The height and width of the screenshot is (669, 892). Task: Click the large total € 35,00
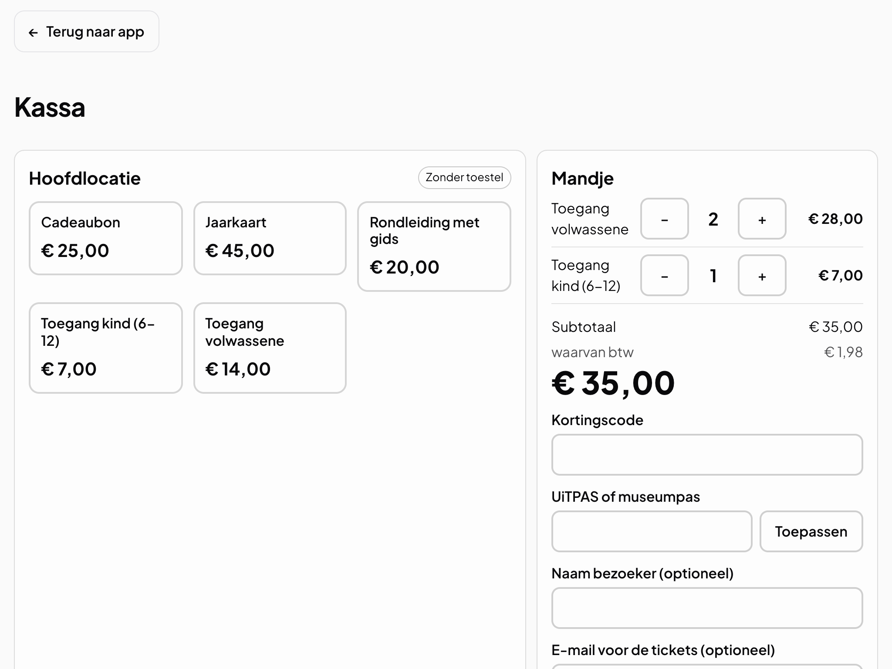(613, 383)
